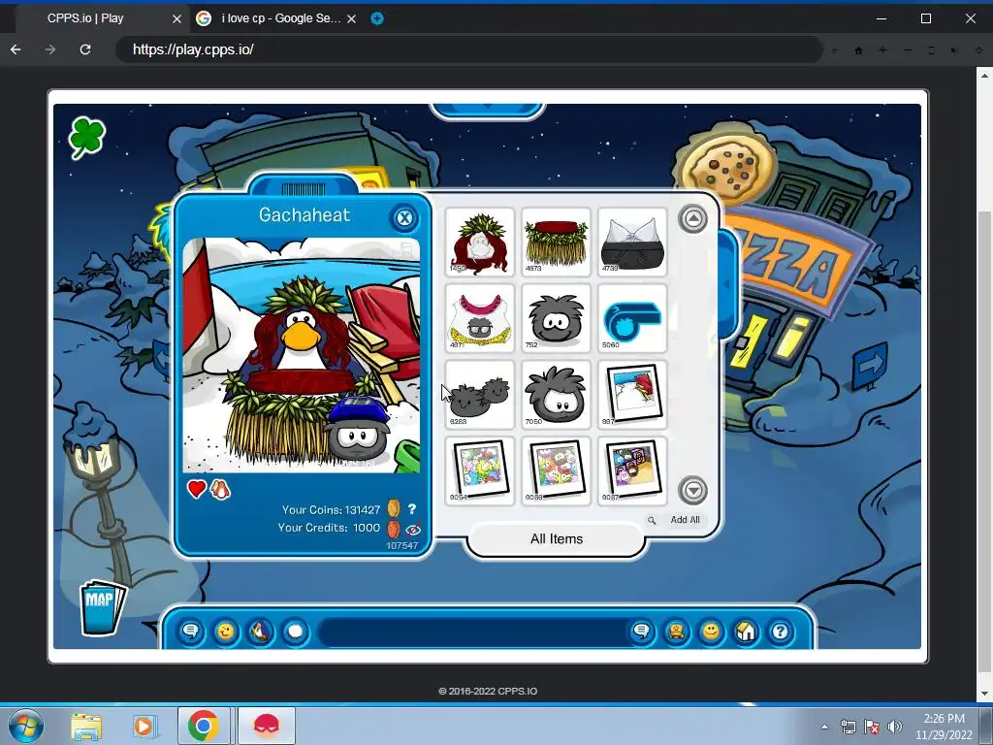
Task: Click the blue arrow direction sign
Action: click(x=871, y=365)
